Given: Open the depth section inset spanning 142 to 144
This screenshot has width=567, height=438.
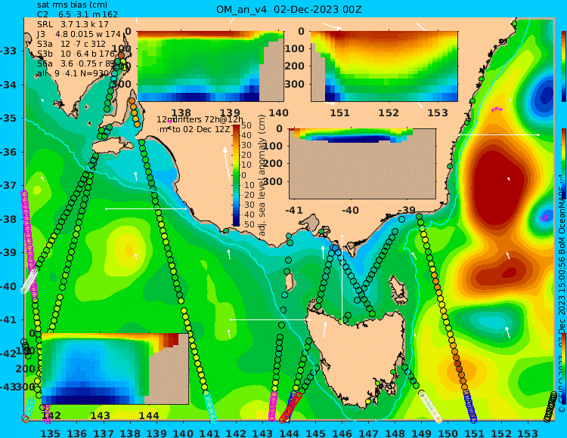Looking at the screenshot, I should pos(115,369).
